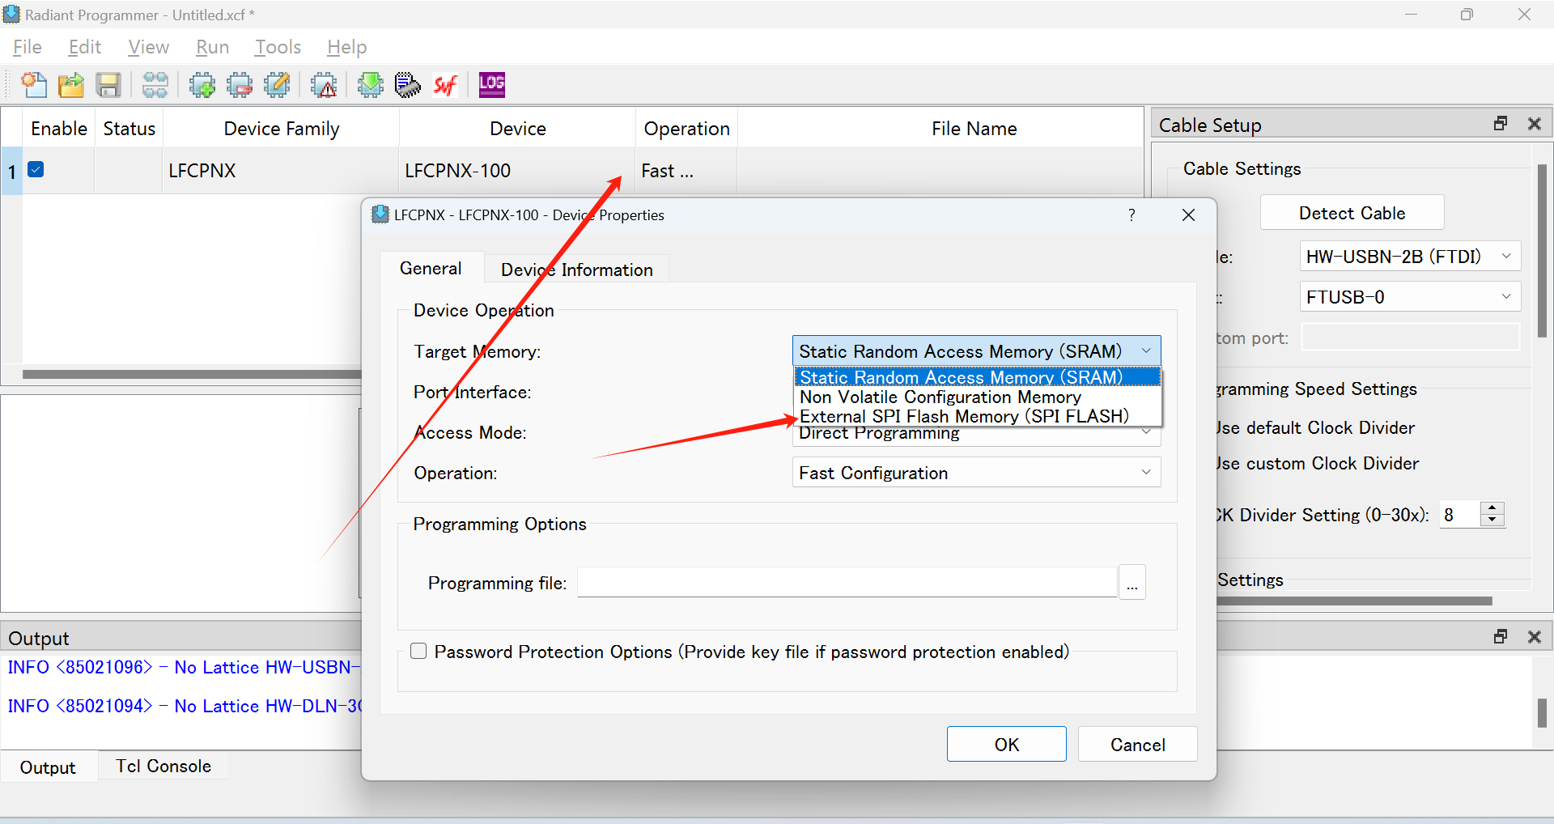This screenshot has height=824, width=1554.
Task: Collapse the Target Memory dropdown
Action: [x=1146, y=350]
